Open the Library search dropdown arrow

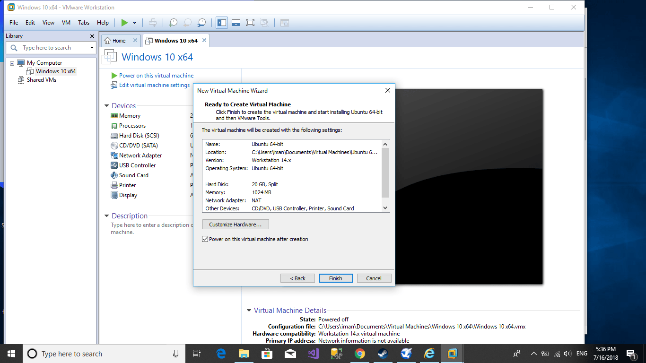(92, 48)
